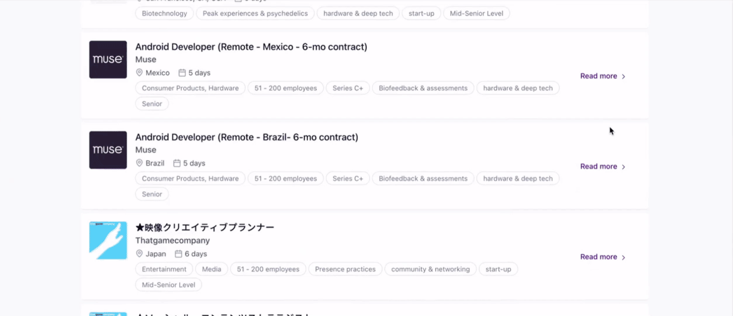The width and height of the screenshot is (733, 316).
Task: Select Series C+ tag on Mexico listing
Action: pyautogui.click(x=348, y=88)
